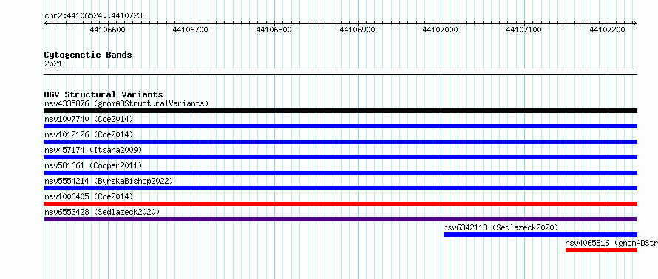Click the chr2:44106524..44107233 region label
Image resolution: width=658 pixels, height=279 pixels.
(x=95, y=16)
